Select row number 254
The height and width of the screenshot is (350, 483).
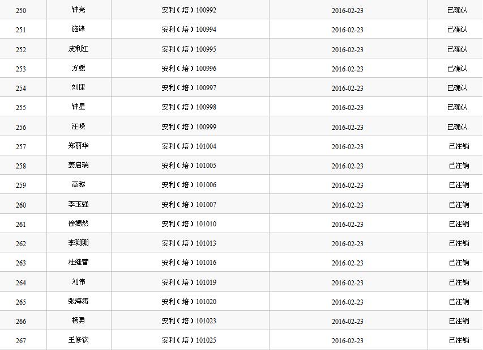tap(21, 88)
